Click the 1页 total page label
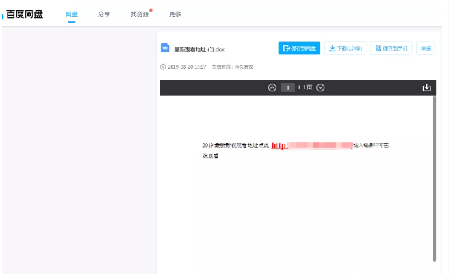Viewport: 449px width, 274px height. [307, 87]
